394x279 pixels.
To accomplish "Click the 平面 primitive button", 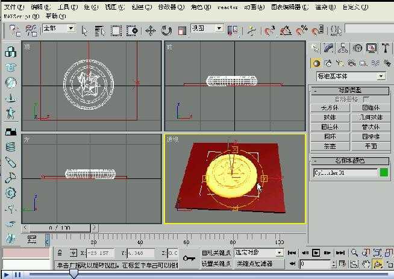I will click(371, 146).
